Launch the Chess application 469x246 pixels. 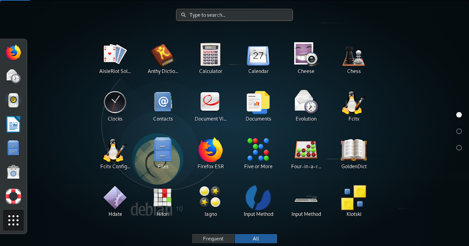point(354,55)
